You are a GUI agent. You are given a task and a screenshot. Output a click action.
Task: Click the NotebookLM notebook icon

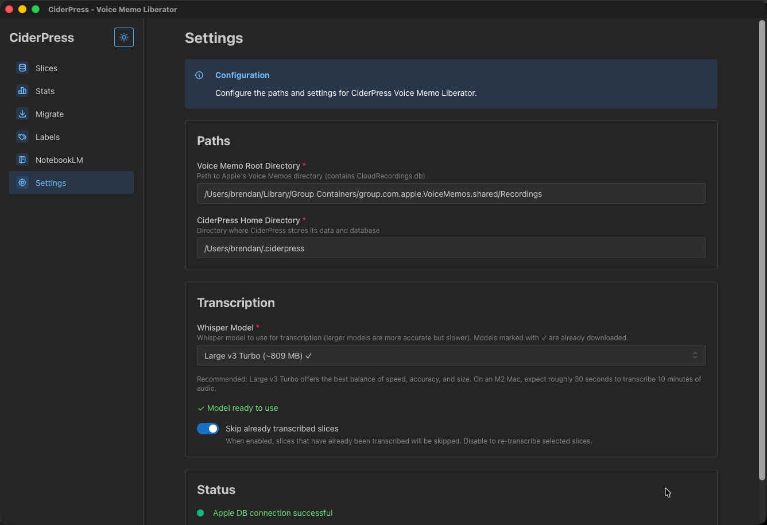point(22,160)
